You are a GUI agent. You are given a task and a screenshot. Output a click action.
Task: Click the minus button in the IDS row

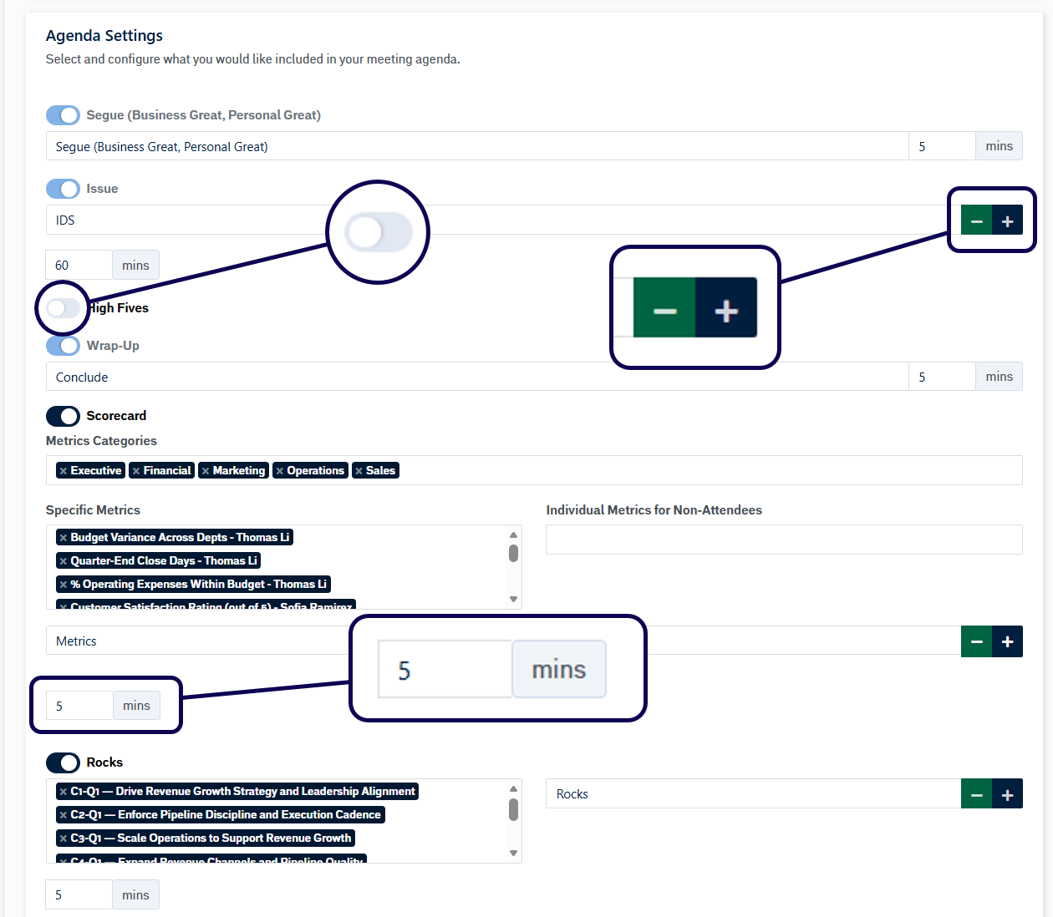[976, 220]
